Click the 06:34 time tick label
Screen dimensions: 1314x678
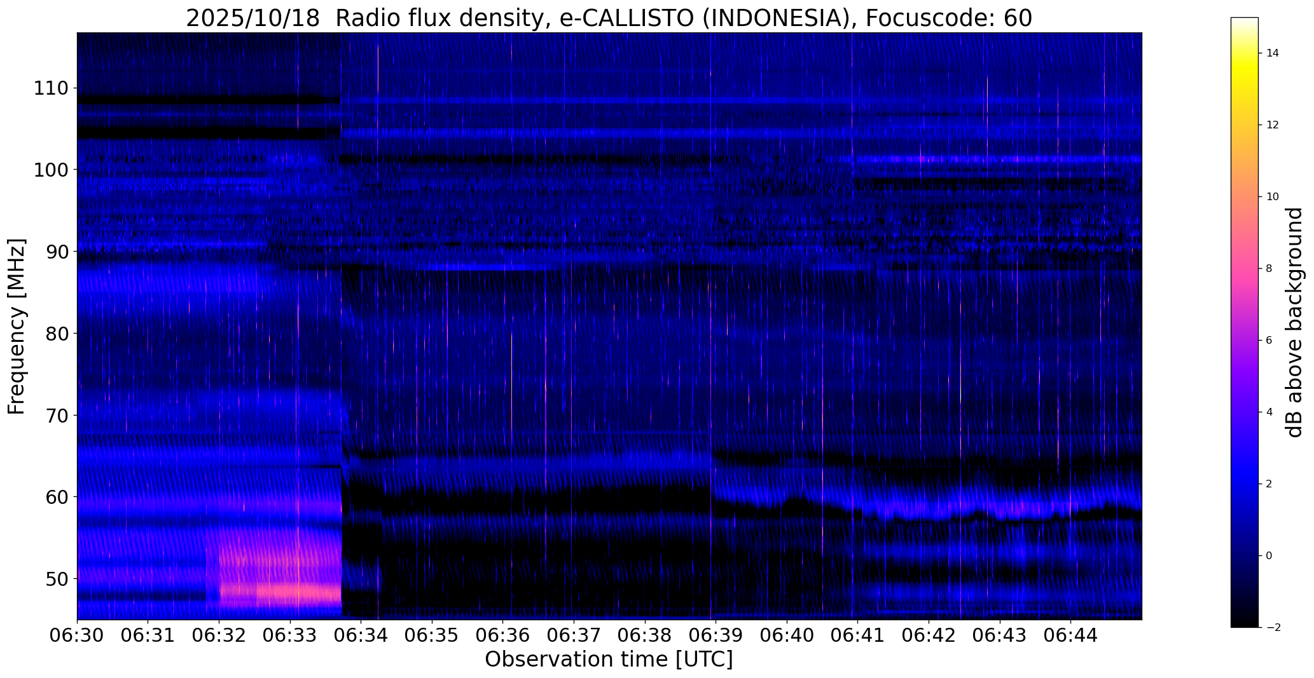coord(361,635)
